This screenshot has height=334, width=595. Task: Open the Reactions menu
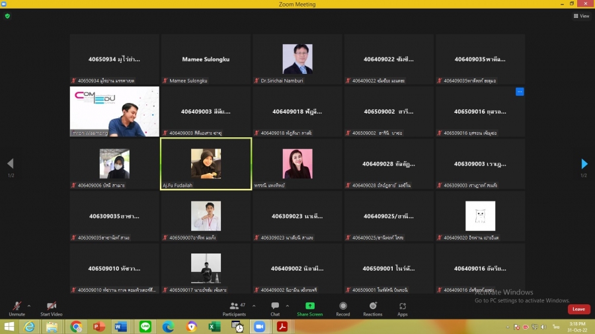pyautogui.click(x=373, y=306)
